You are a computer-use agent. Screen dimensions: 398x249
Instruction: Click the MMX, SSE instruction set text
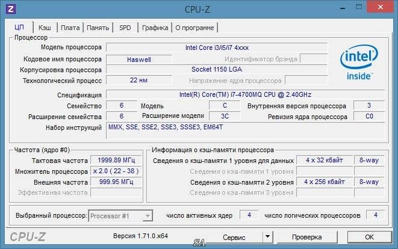click(x=166, y=127)
